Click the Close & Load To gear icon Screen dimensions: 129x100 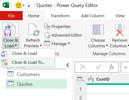click(5, 62)
